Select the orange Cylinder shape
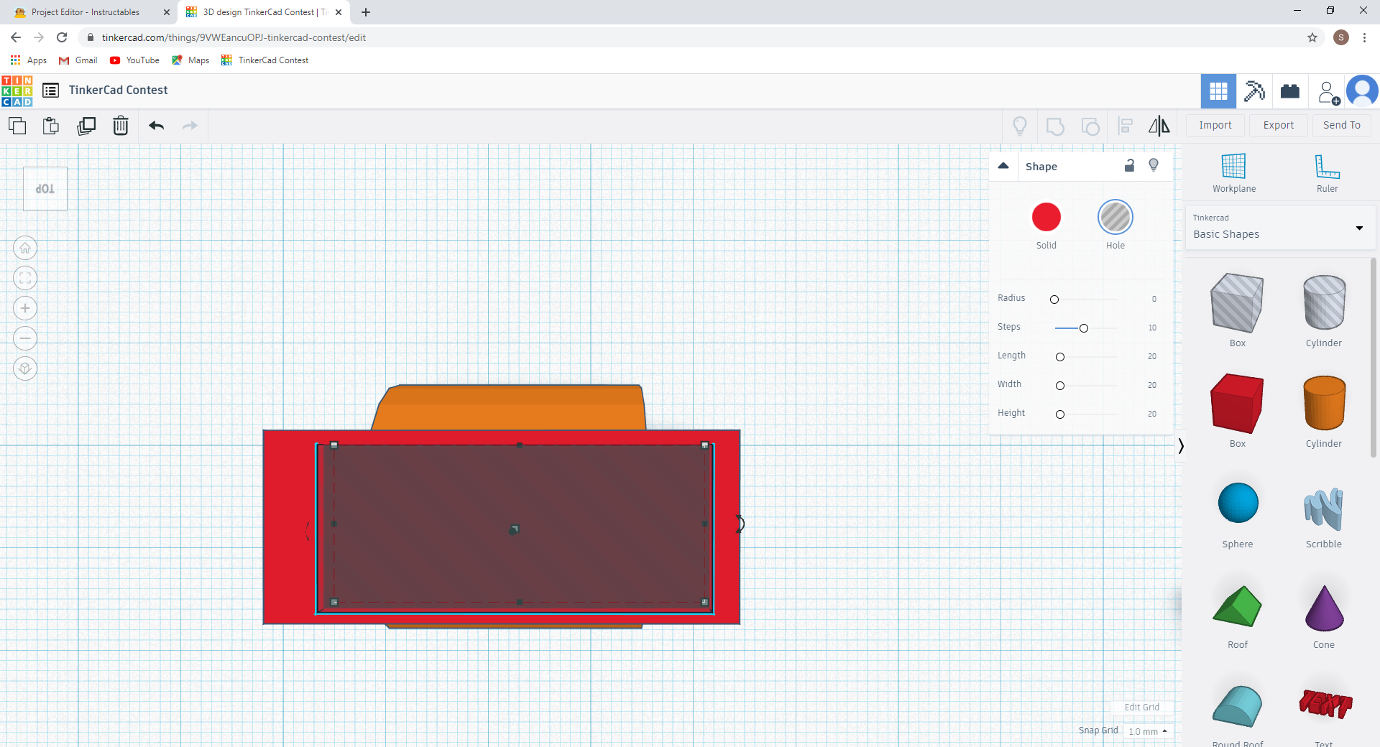 (x=1324, y=403)
